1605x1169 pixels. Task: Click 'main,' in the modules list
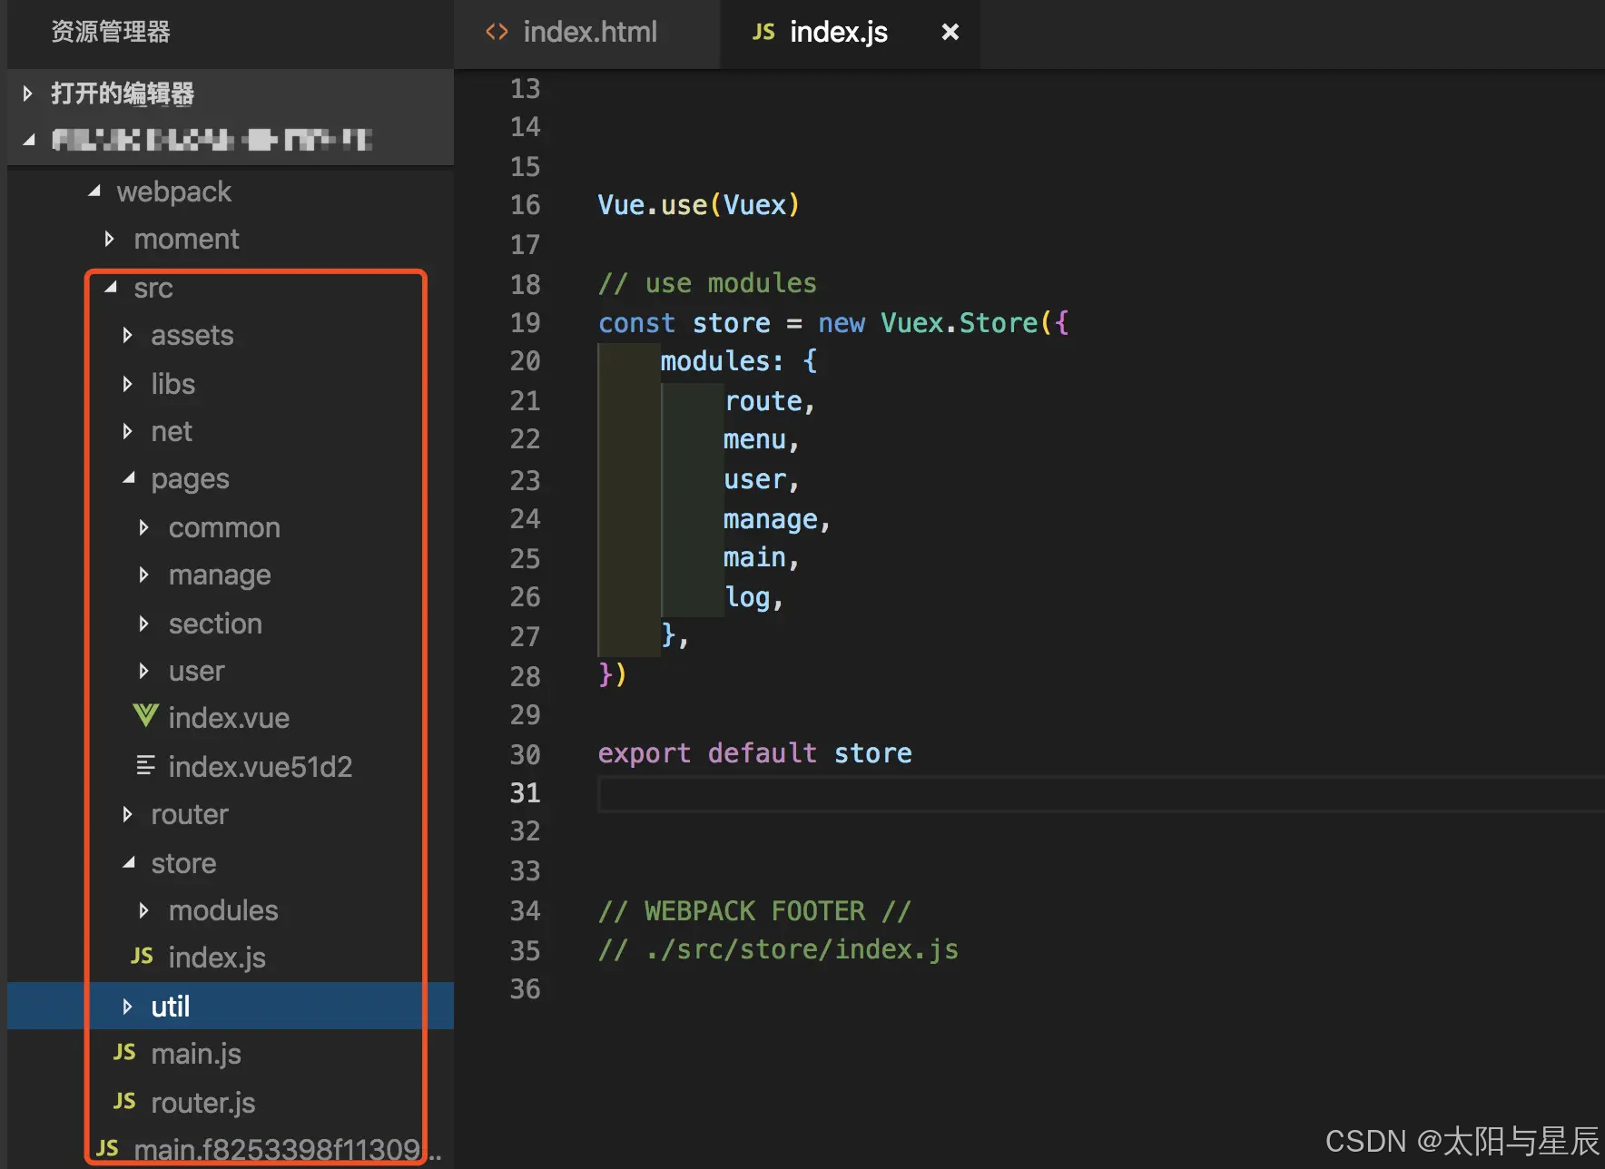pyautogui.click(x=762, y=557)
